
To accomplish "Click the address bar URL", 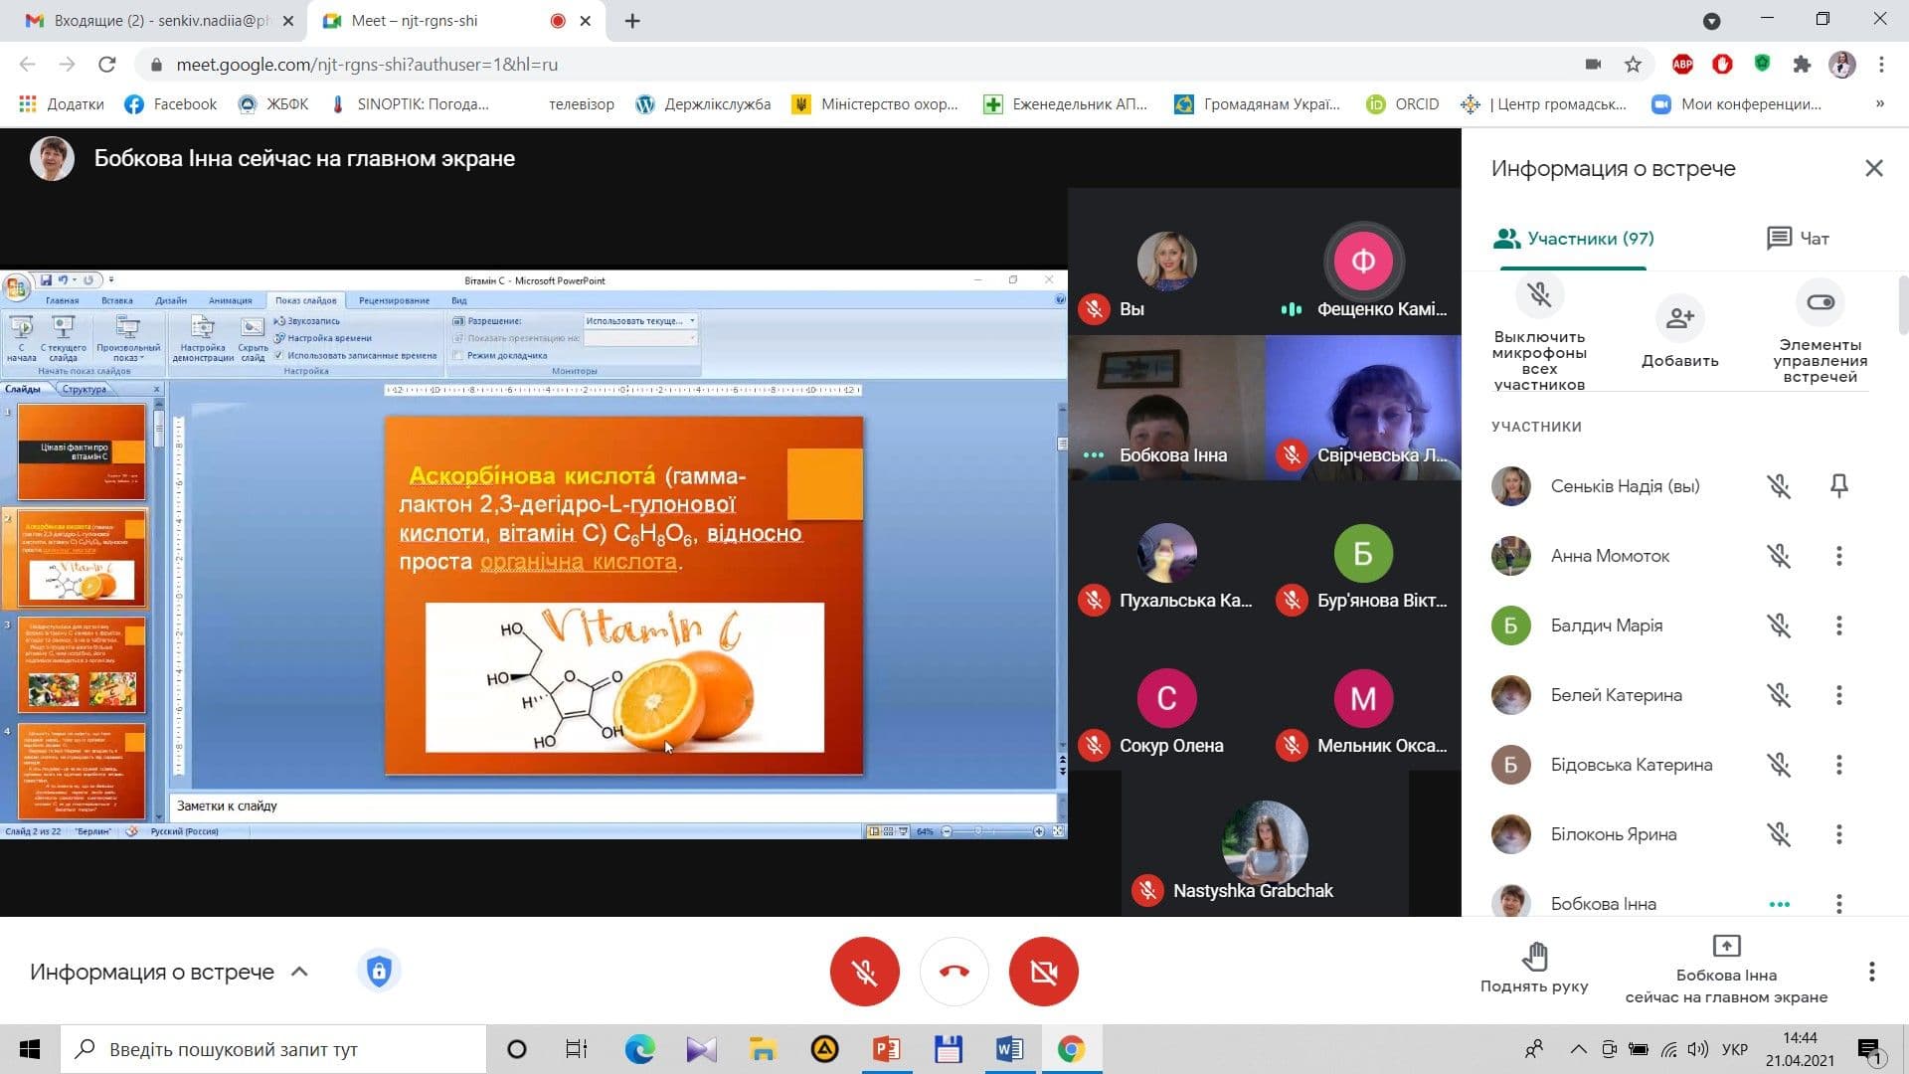I will click(x=367, y=65).
